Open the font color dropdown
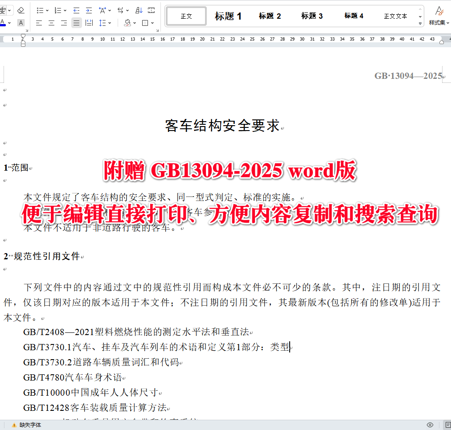451x430 pixels. [x=9, y=23]
